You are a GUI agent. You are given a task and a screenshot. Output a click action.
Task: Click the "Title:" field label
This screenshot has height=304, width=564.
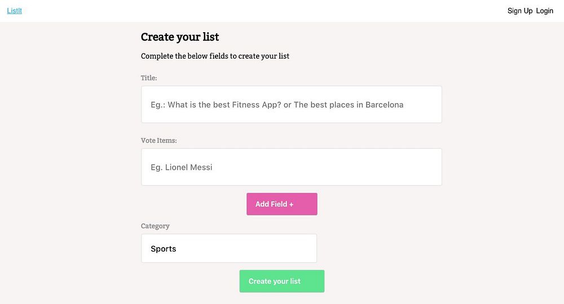[x=149, y=78]
